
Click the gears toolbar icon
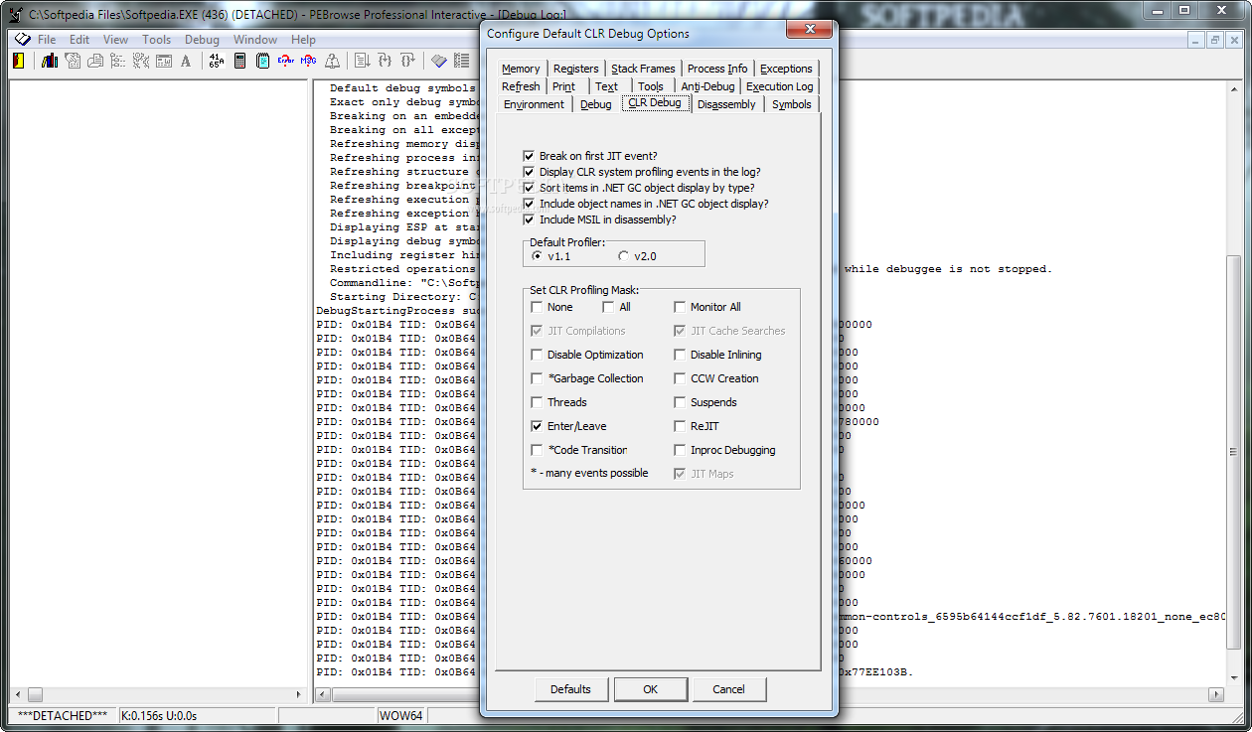tap(141, 61)
